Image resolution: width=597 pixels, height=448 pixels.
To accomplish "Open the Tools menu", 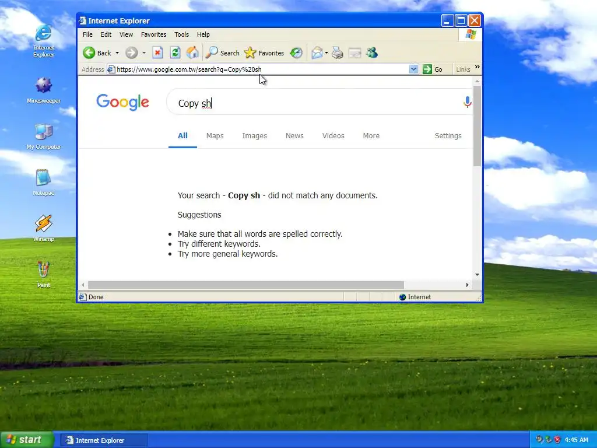I will tap(182, 34).
